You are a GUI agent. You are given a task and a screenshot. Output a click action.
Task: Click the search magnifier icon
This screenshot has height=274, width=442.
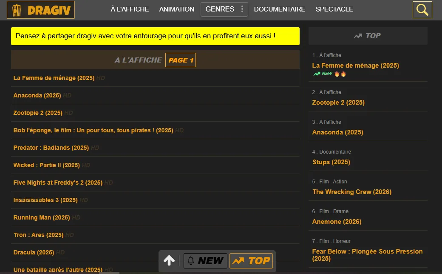pyautogui.click(x=422, y=10)
